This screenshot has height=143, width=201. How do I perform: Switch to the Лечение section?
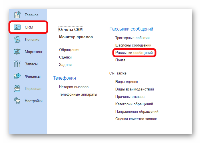click(x=32, y=39)
